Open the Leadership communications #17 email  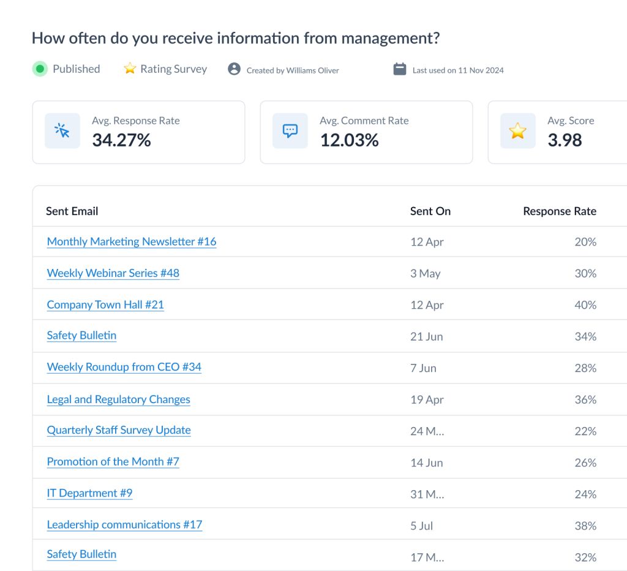(124, 525)
